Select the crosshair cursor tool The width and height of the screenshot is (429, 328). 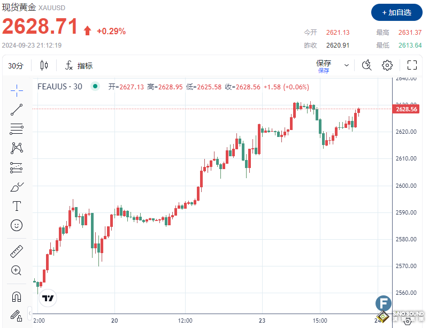(x=16, y=90)
